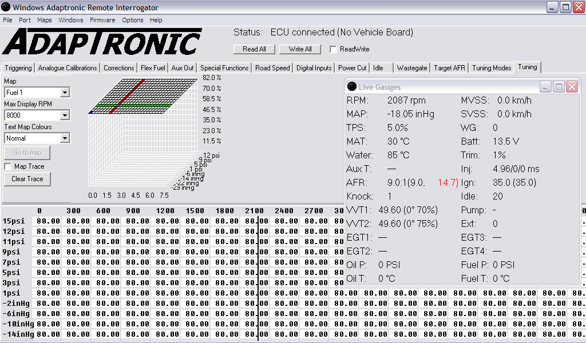Image resolution: width=586 pixels, height=343 pixels.
Task: Minimize the Live Gauges panel
Action: click(546, 87)
